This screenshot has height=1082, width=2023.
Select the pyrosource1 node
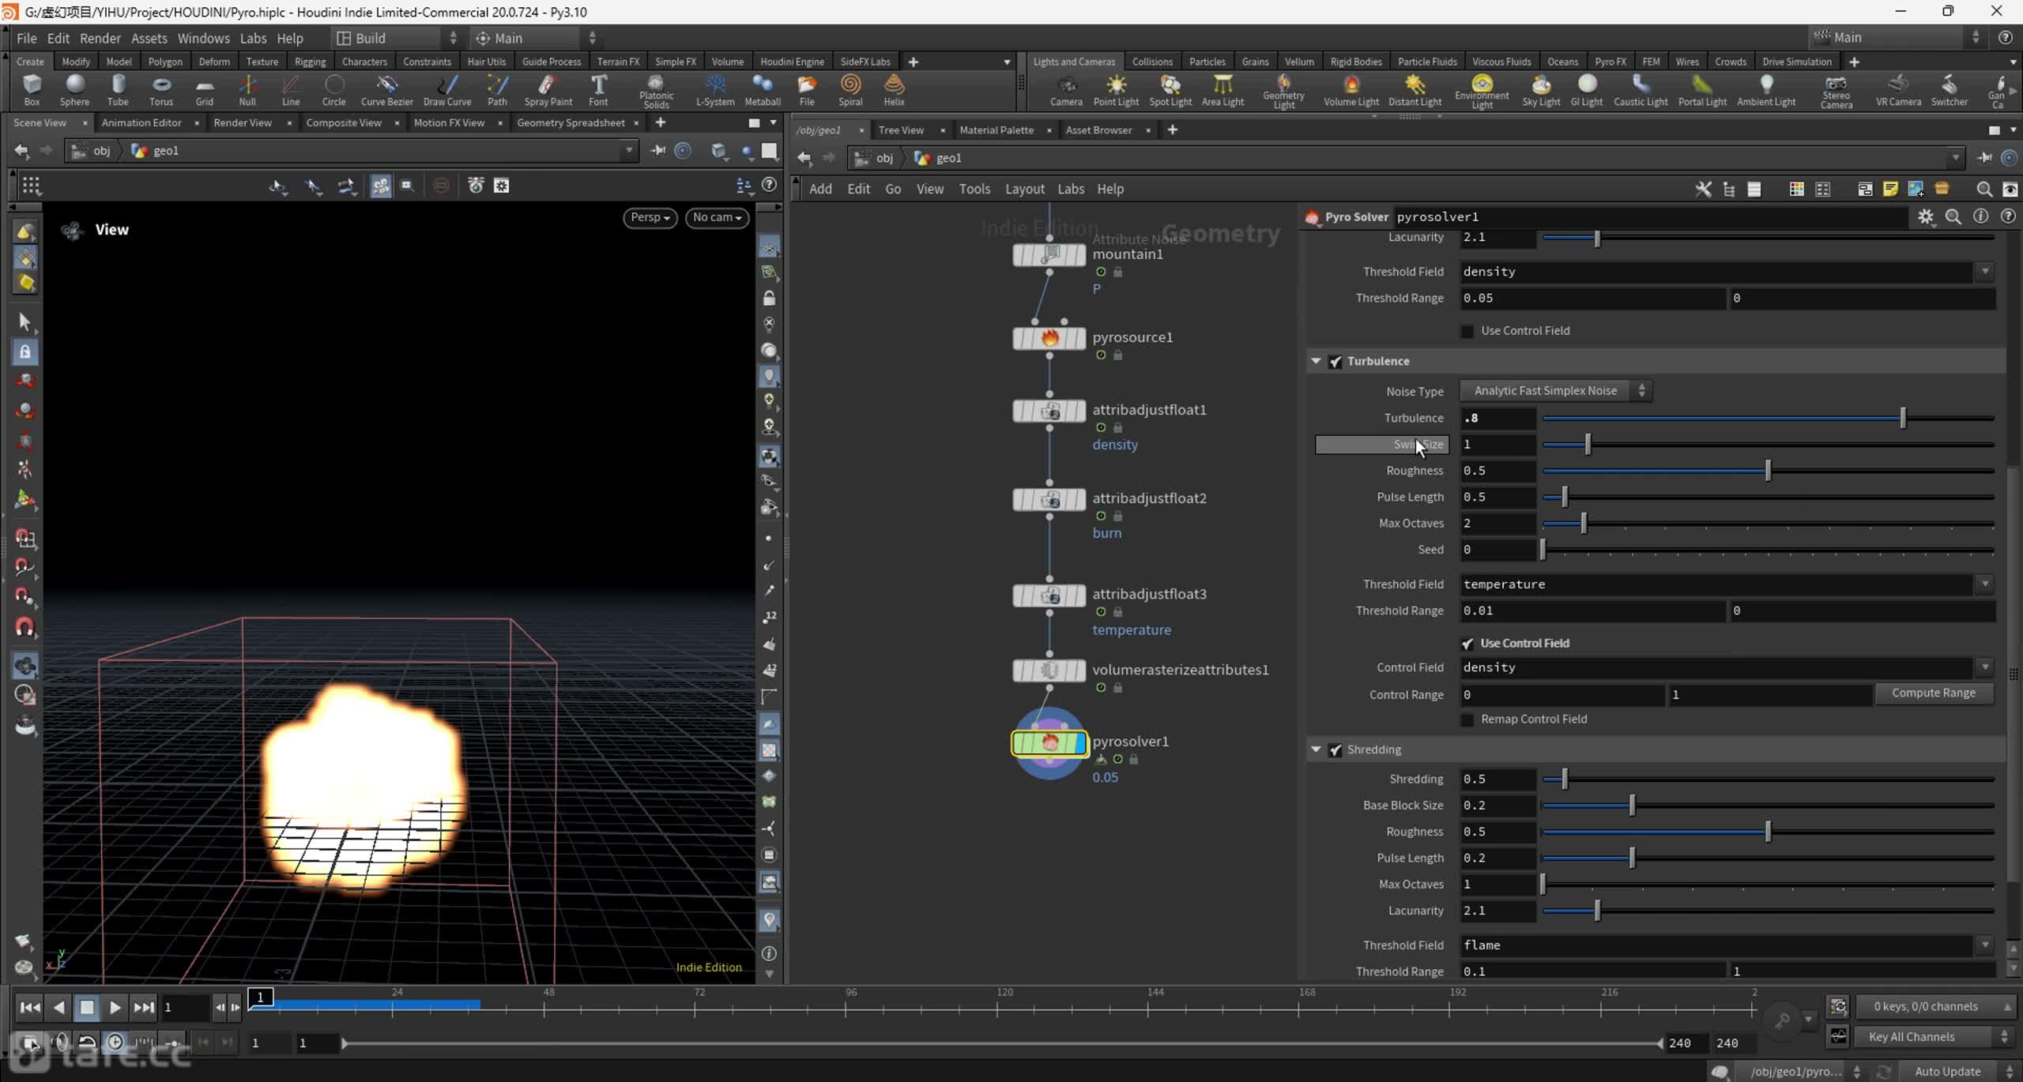click(x=1049, y=338)
